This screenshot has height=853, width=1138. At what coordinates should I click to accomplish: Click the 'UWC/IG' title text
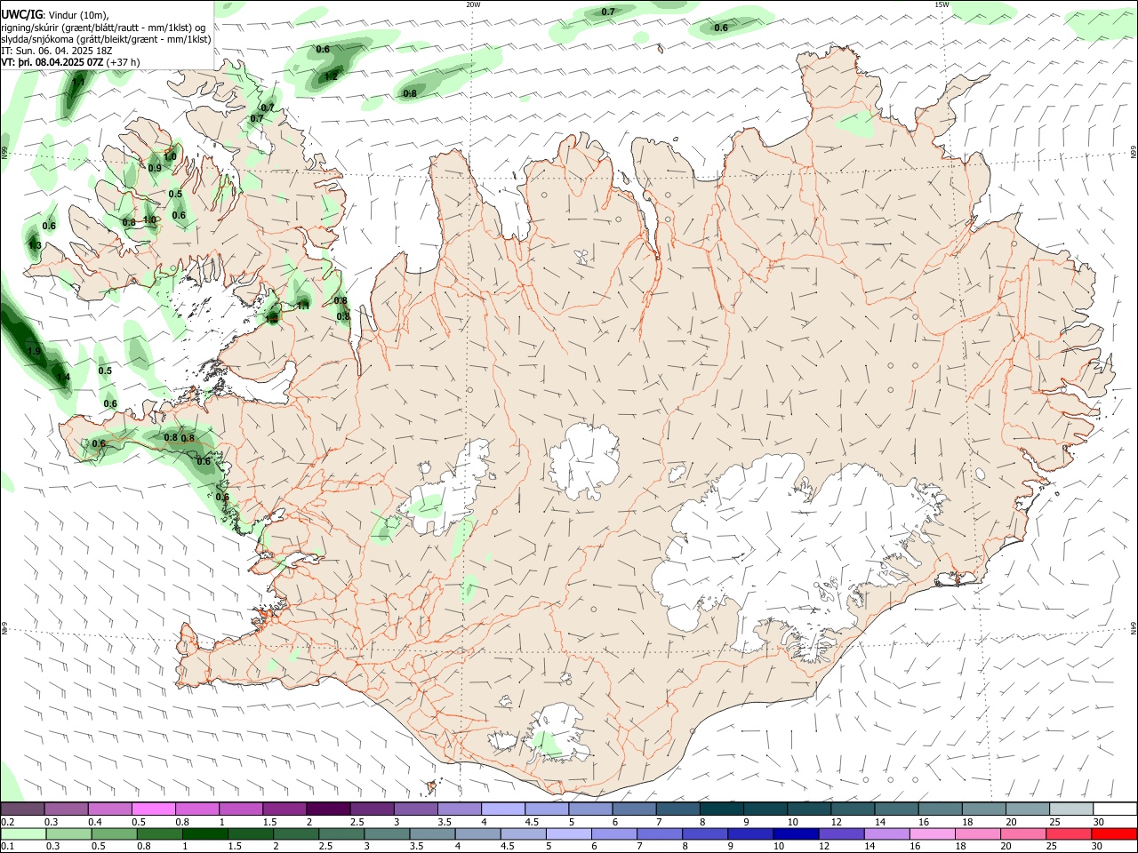pos(20,15)
